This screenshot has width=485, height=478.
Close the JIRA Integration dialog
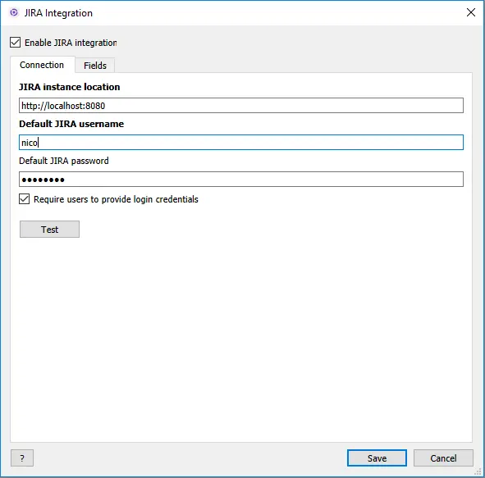coord(471,12)
